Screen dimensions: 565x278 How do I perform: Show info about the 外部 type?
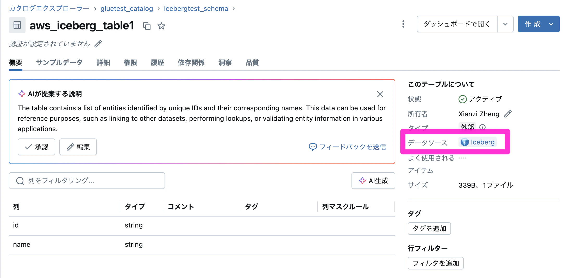482,127
